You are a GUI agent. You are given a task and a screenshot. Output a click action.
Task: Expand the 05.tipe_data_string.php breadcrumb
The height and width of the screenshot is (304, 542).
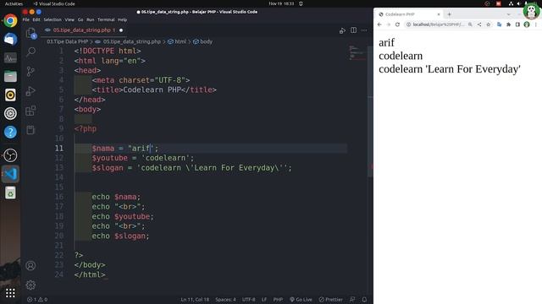132,41
